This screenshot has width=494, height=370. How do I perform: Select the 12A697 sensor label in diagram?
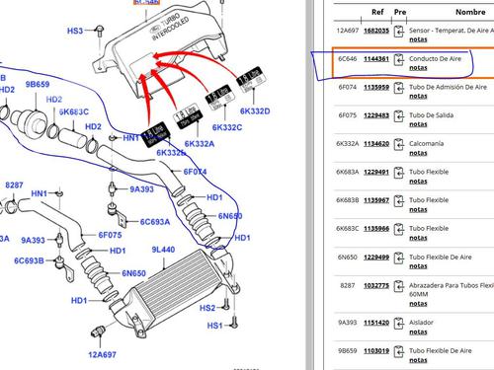(x=102, y=355)
